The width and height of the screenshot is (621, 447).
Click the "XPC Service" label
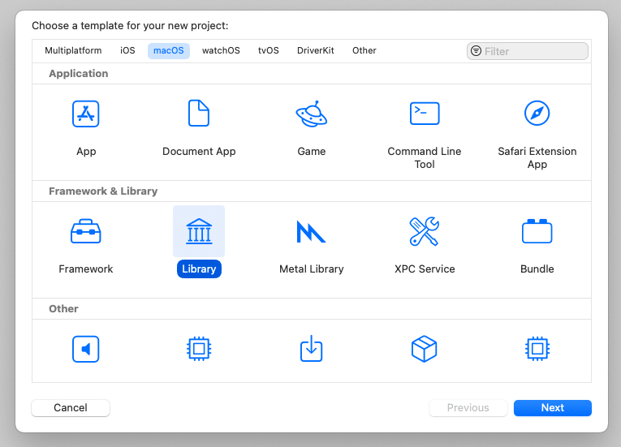click(x=425, y=269)
